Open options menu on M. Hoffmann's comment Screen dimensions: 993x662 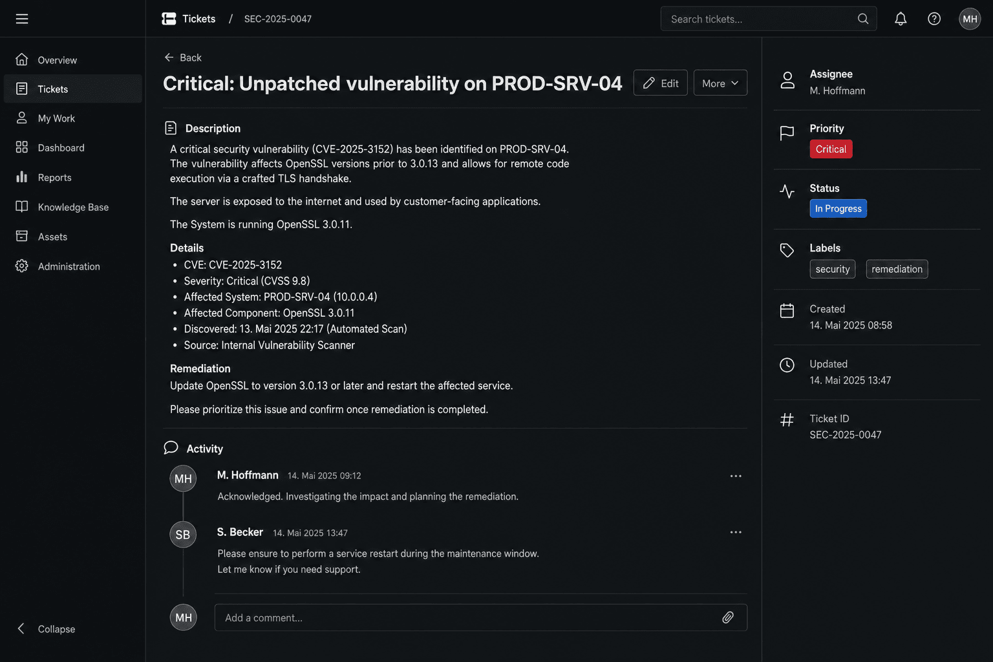click(x=736, y=476)
